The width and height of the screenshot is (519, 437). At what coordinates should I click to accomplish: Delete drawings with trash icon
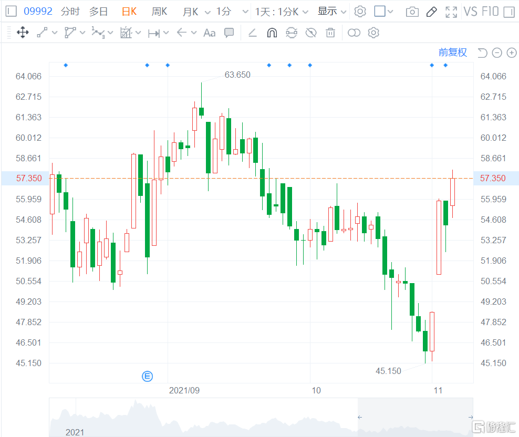[330, 33]
